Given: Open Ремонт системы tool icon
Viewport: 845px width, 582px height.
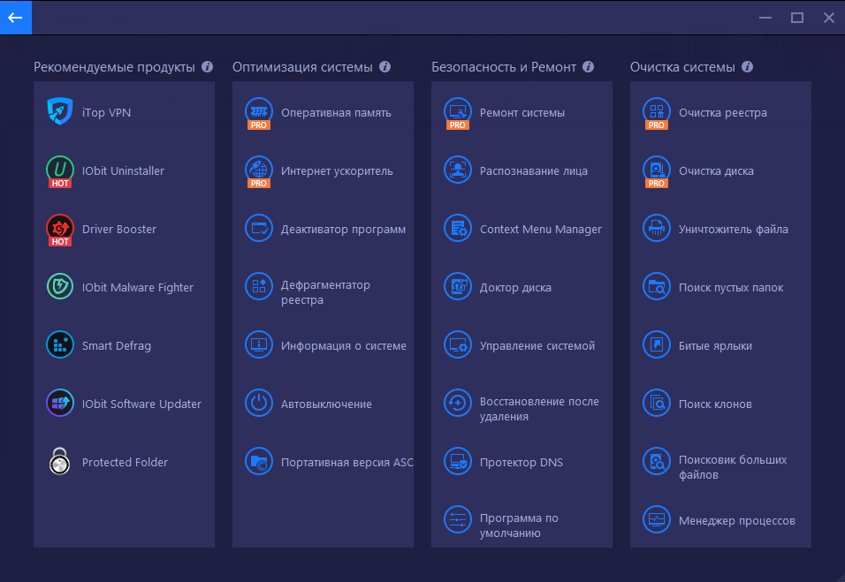Looking at the screenshot, I should tap(458, 113).
